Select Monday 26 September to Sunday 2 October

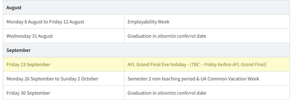pyautogui.click(x=63, y=79)
